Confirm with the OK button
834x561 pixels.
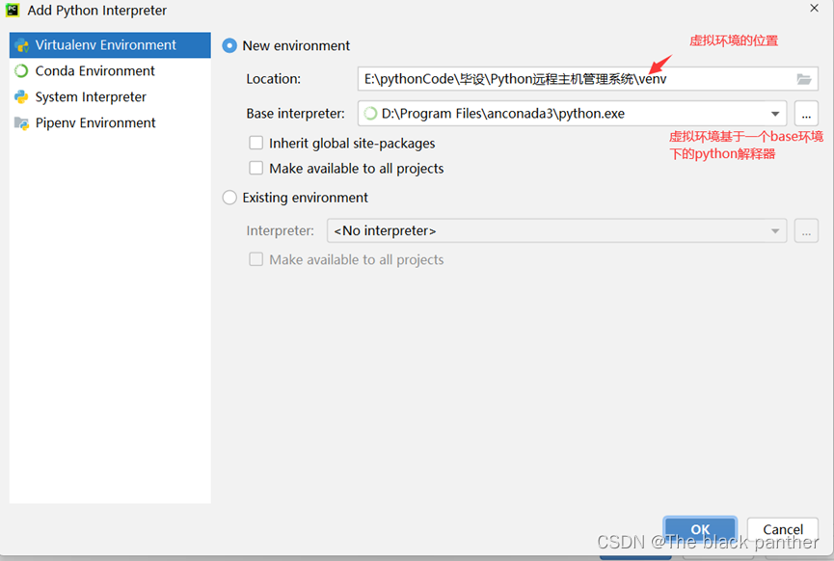click(700, 529)
